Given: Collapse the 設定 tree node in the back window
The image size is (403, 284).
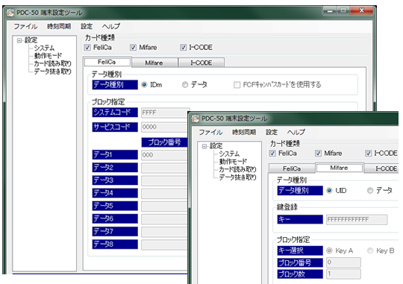Looking at the screenshot, I should 19,40.
